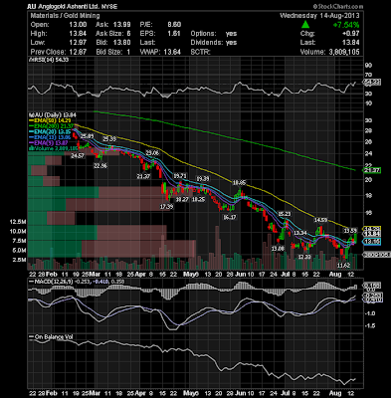Click the 16.17 price annotation
391x398 pixels.
[230, 218]
